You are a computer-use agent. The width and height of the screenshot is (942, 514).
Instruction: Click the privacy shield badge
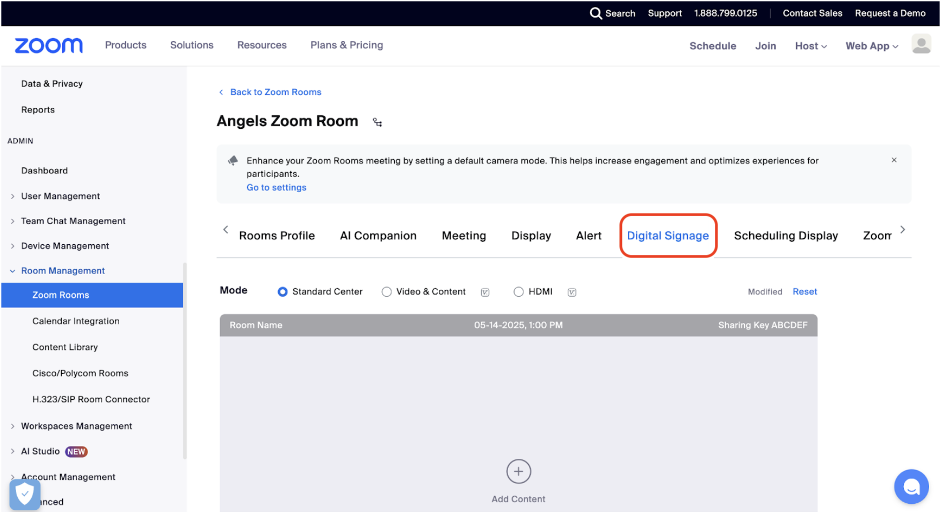[25, 494]
